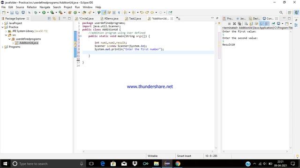Click the Open Type icon

(84, 13)
